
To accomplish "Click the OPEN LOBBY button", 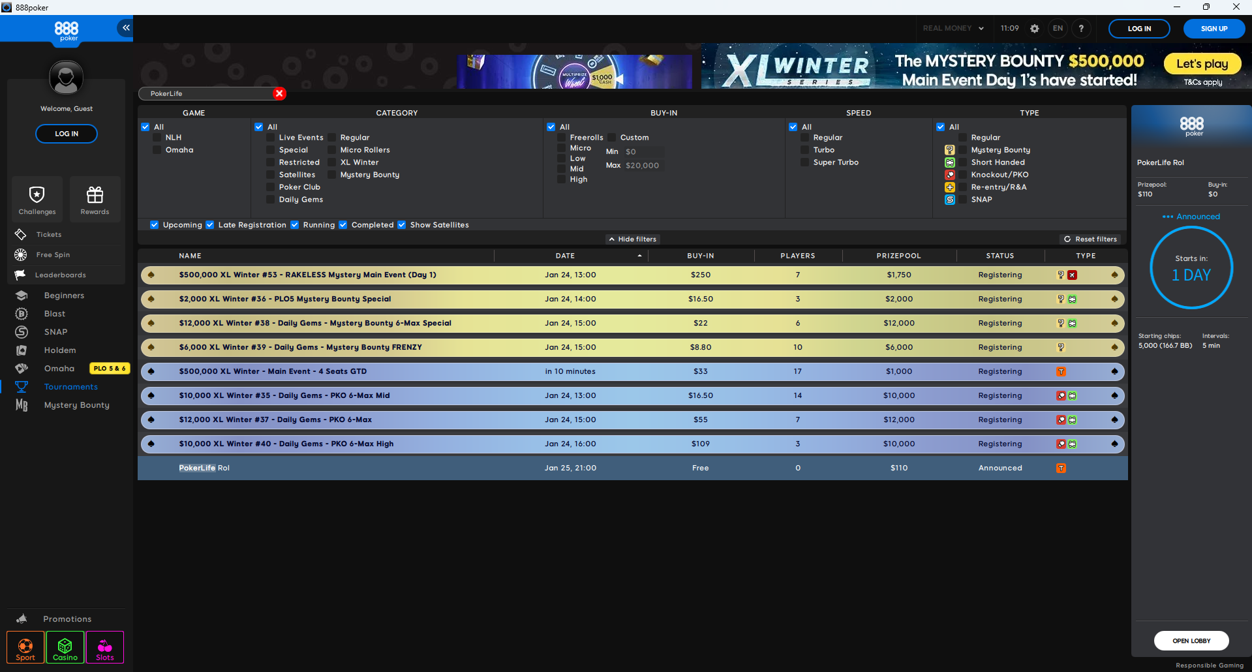I will [1191, 641].
